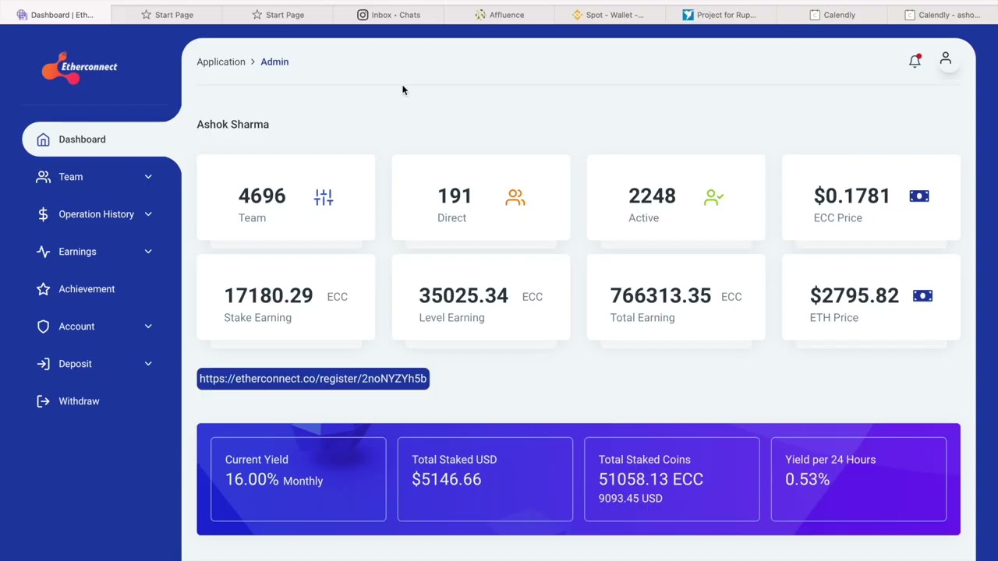The height and width of the screenshot is (561, 998).
Task: Click the 191 Direct value
Action: pyautogui.click(x=455, y=196)
